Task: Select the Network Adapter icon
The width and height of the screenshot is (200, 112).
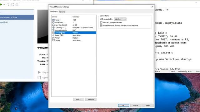Action: pos(53,30)
